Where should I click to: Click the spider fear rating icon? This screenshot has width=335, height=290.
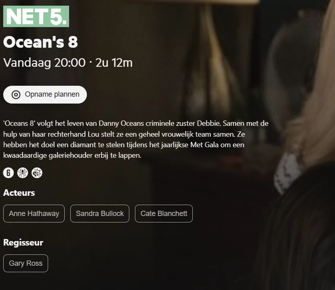tap(23, 173)
